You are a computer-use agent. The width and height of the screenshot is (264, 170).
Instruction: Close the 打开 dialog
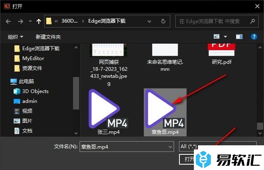(x=257, y=6)
